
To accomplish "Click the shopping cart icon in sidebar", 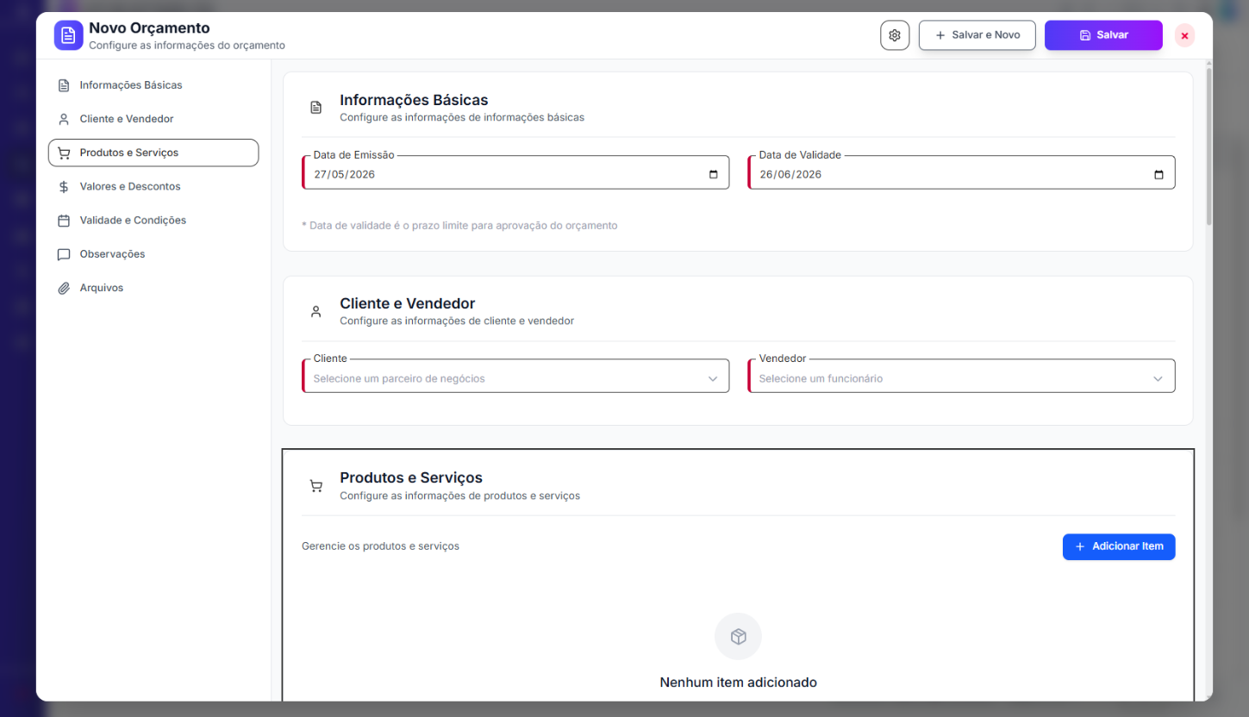I will point(64,153).
